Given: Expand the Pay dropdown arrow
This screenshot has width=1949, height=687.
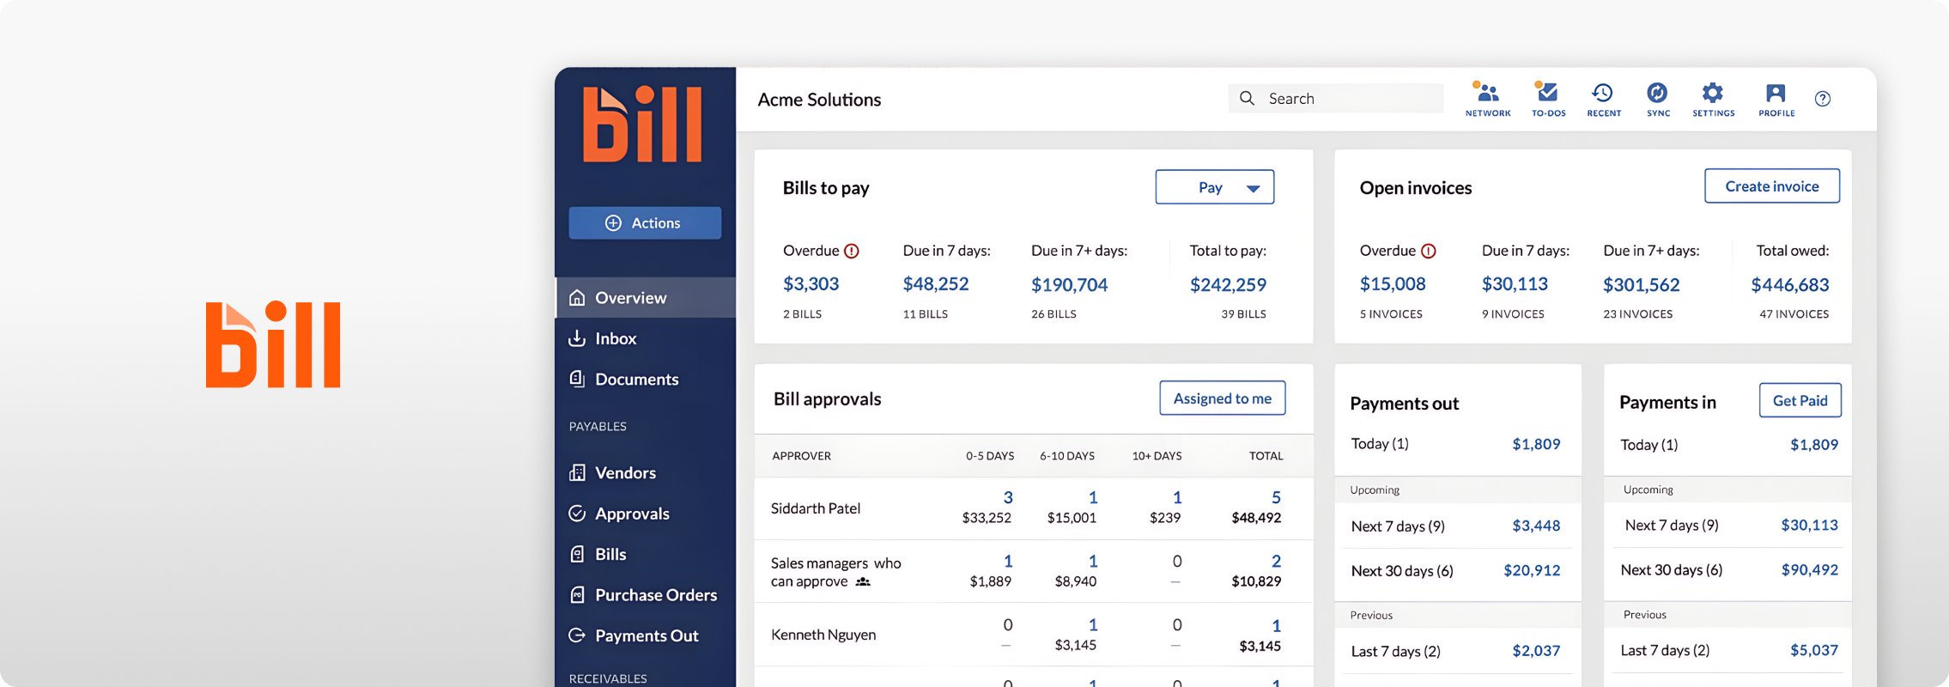Looking at the screenshot, I should pos(1254,188).
